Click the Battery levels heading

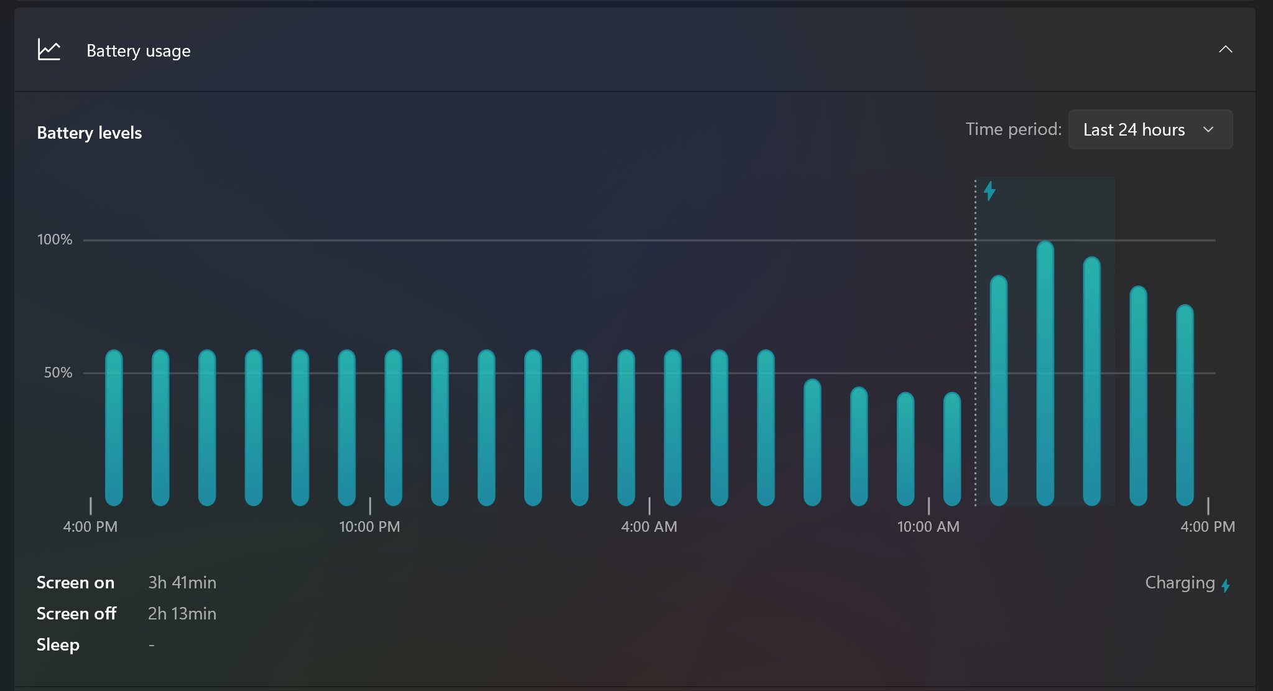point(90,132)
